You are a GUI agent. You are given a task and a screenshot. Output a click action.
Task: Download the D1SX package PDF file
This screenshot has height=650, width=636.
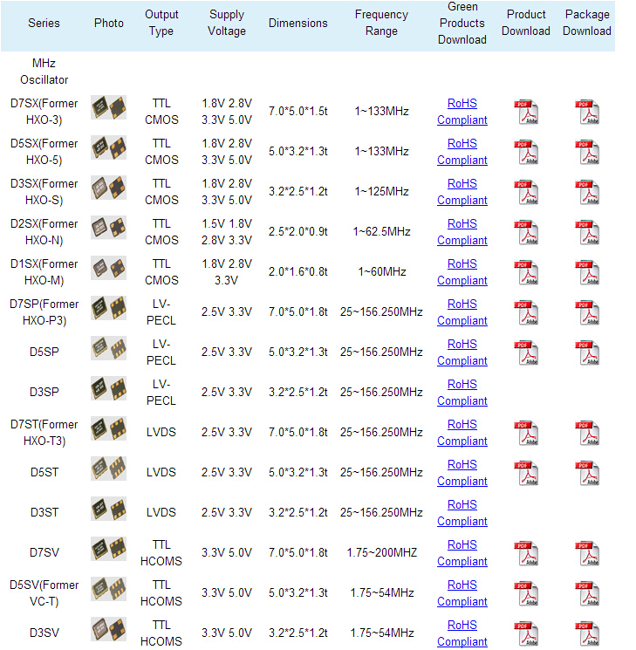(586, 272)
